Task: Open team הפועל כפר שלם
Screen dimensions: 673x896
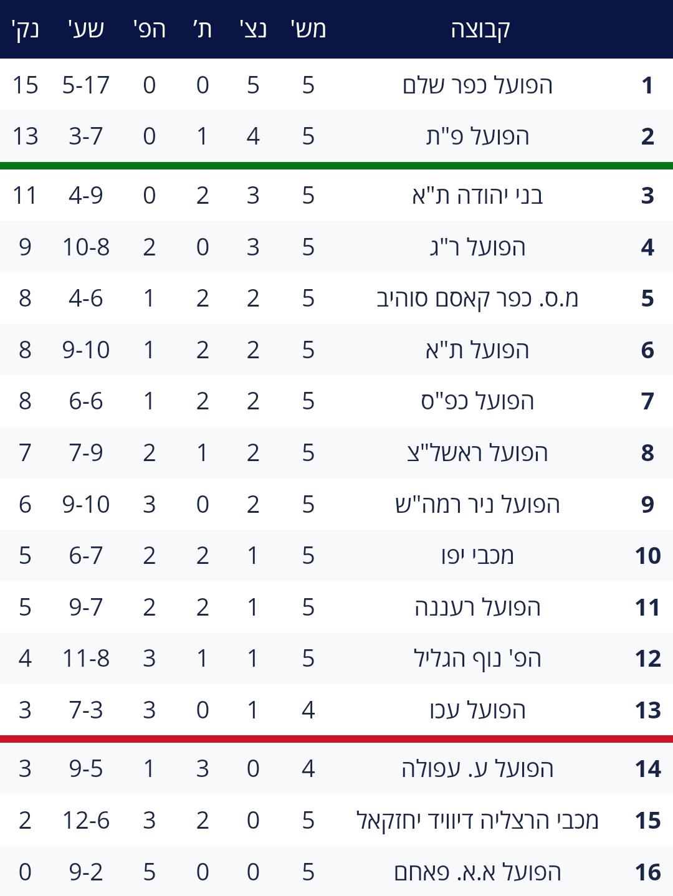Action: [x=477, y=85]
